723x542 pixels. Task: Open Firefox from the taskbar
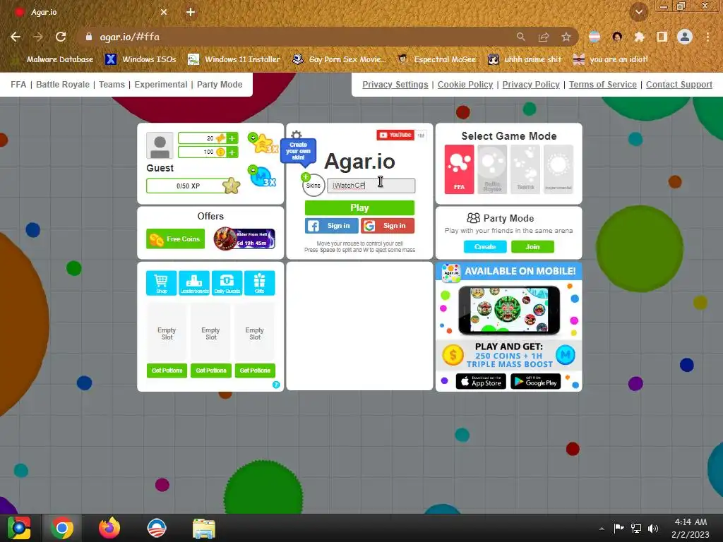pyautogui.click(x=109, y=528)
